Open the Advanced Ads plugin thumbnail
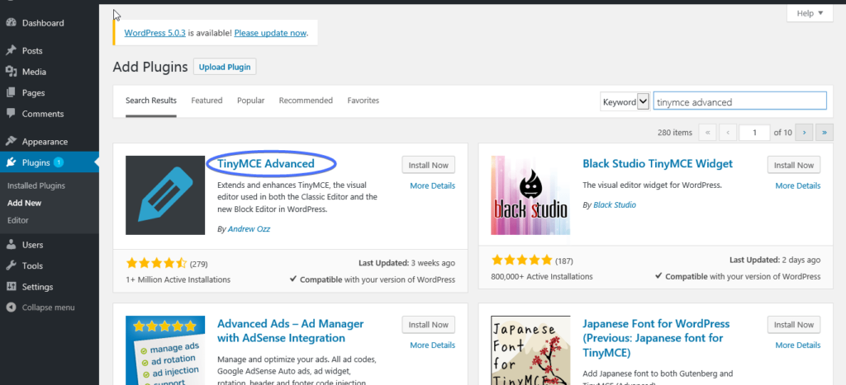846x385 pixels. pos(165,350)
